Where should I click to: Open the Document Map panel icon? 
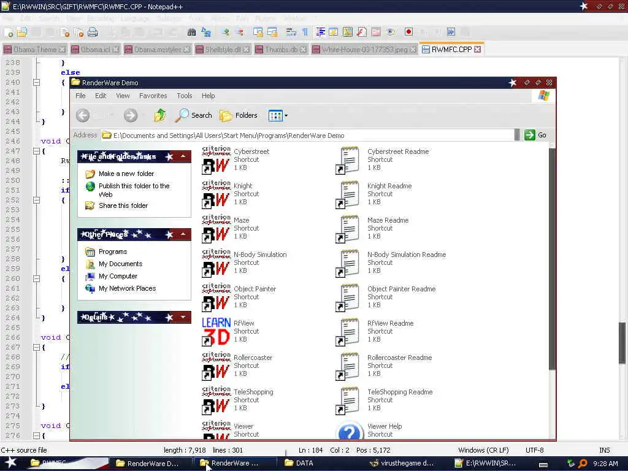tap(348, 32)
